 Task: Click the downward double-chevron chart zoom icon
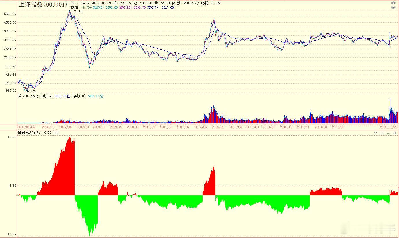tap(393, 8)
